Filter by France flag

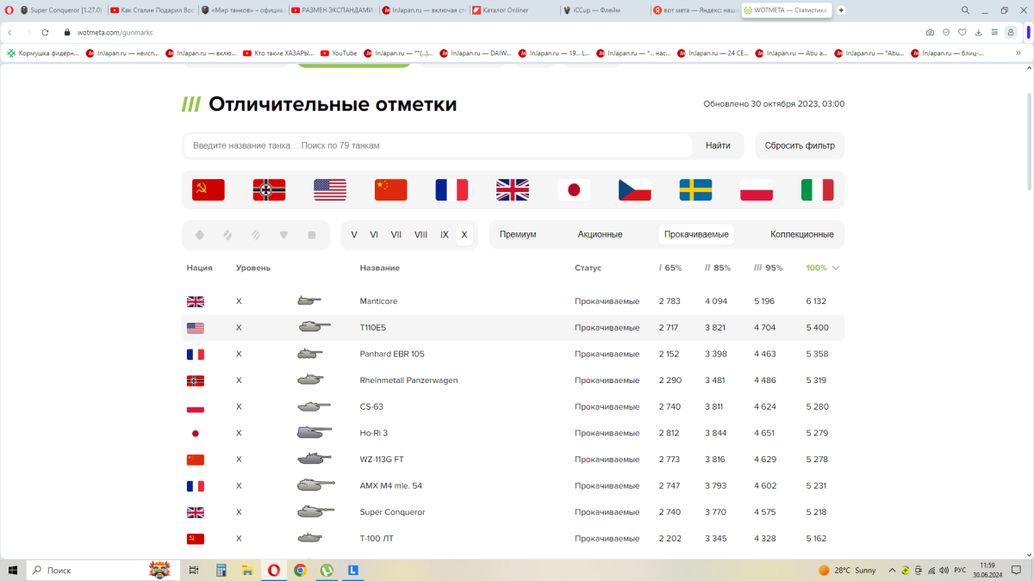tap(452, 189)
